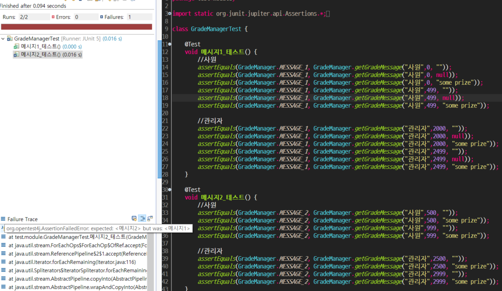This screenshot has height=291, width=502.
Task: Click the Runs count field showing 2/2
Action: 34,17
